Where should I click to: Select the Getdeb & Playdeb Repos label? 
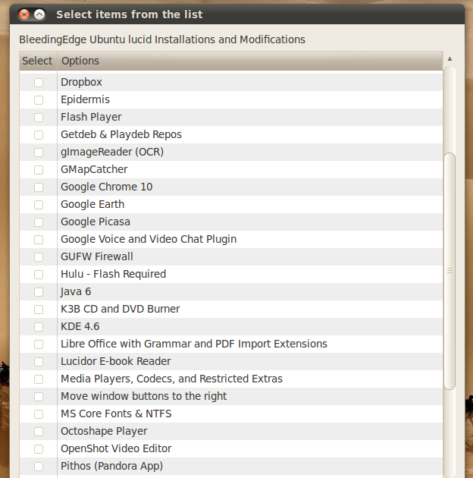(x=121, y=134)
